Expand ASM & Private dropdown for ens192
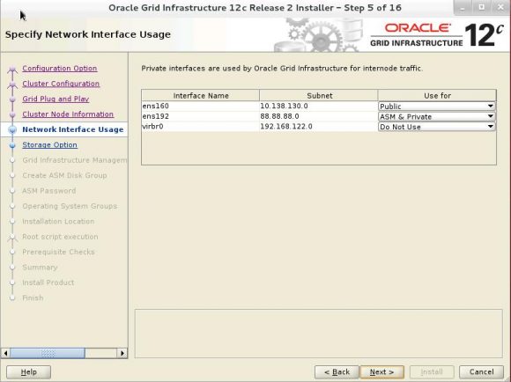The image size is (511, 382). pyautogui.click(x=437, y=116)
